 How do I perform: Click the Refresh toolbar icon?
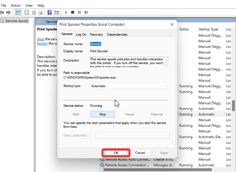tap(34, 12)
